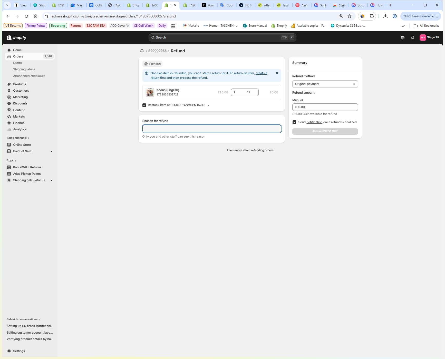445x359 pixels.
Task: Open Setting up EU cross-border conversation
Action: pos(30,326)
